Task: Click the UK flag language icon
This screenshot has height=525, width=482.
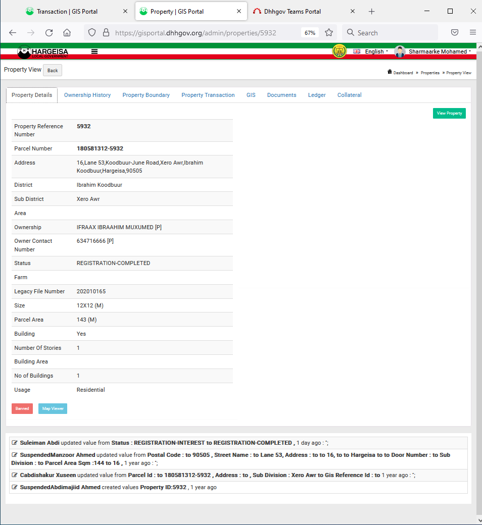Action: pos(357,51)
